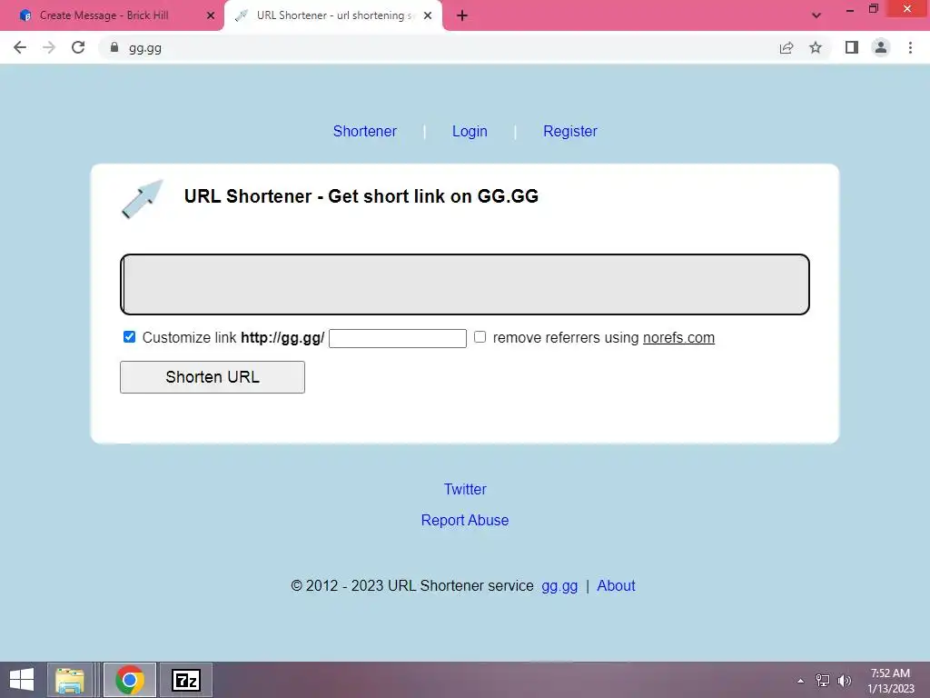This screenshot has height=698, width=930.
Task: Minimize the Chrome window
Action: (850, 9)
